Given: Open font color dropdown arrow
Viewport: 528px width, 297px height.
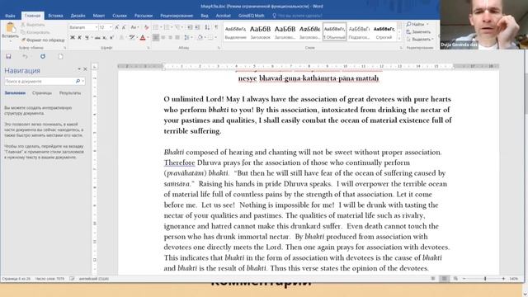Looking at the screenshot, I should pos(148,37).
